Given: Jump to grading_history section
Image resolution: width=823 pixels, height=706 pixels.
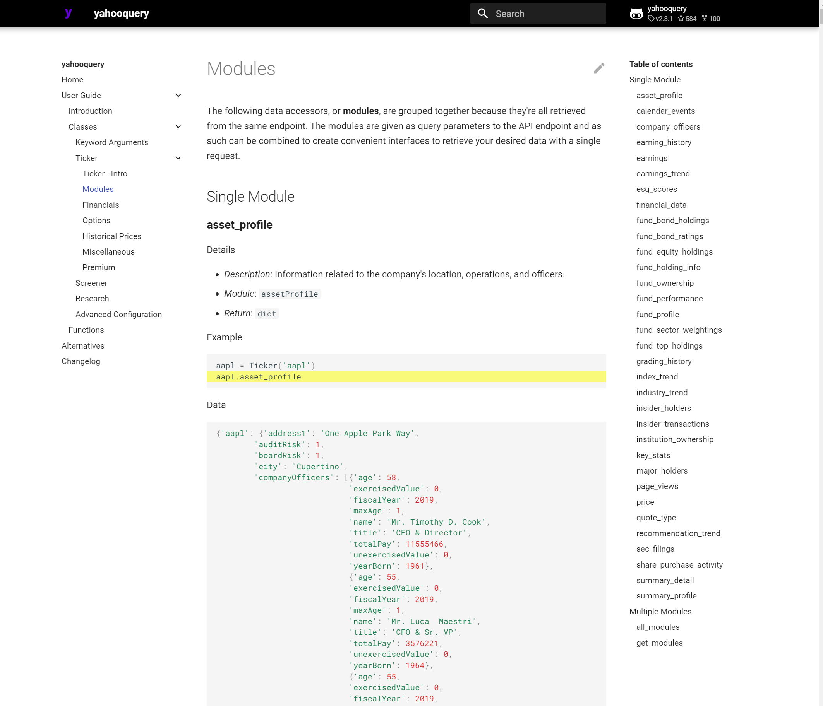Looking at the screenshot, I should (x=664, y=362).
